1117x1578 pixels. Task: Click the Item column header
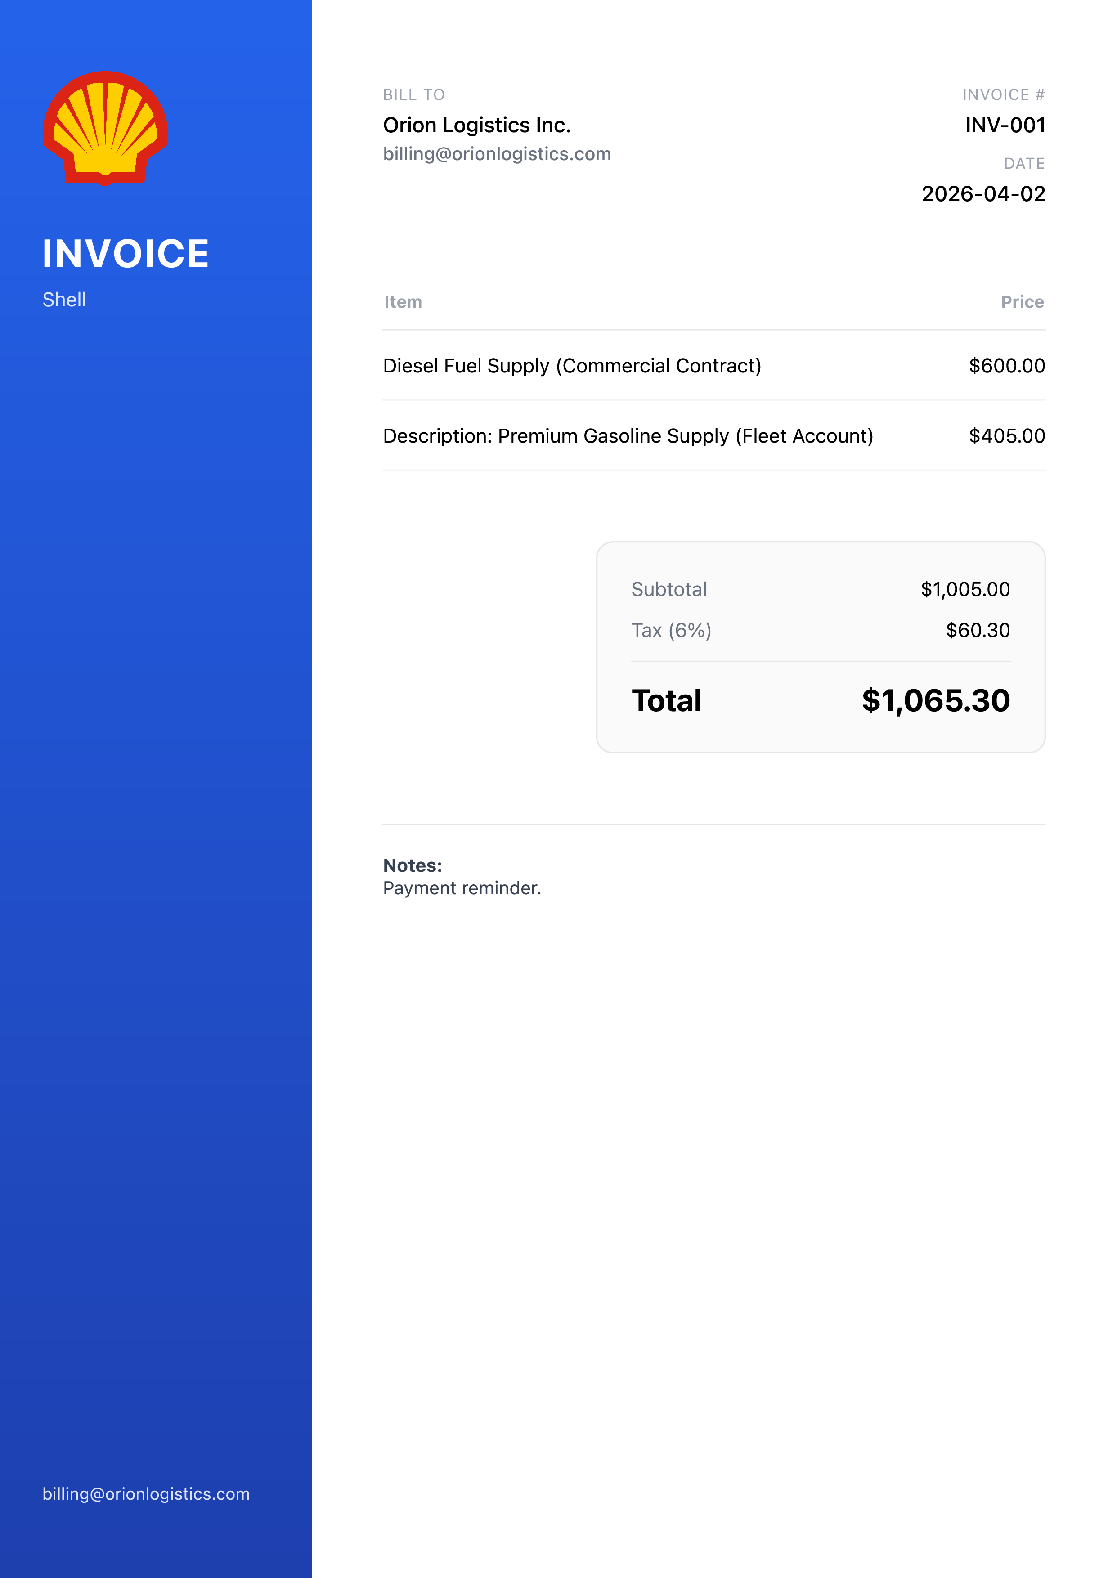point(402,302)
